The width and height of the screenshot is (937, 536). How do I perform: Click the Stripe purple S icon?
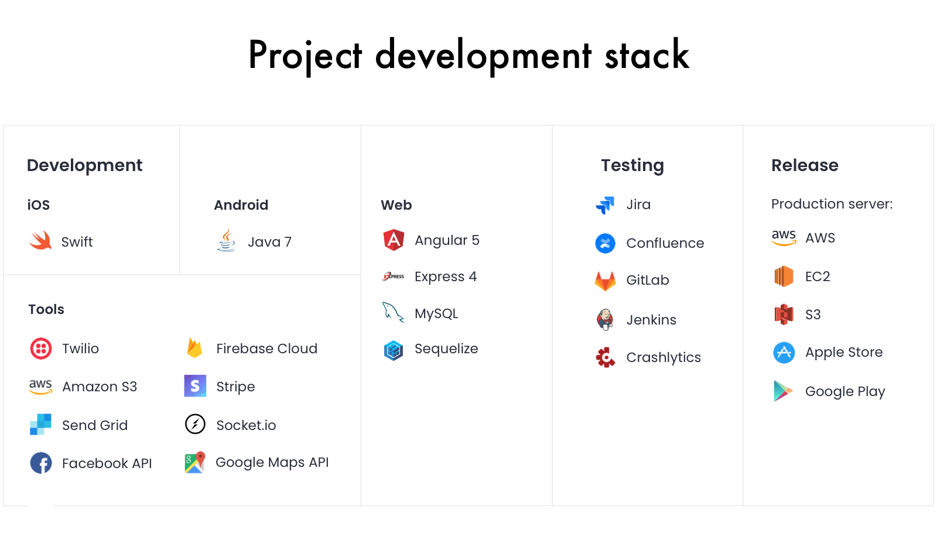195,386
